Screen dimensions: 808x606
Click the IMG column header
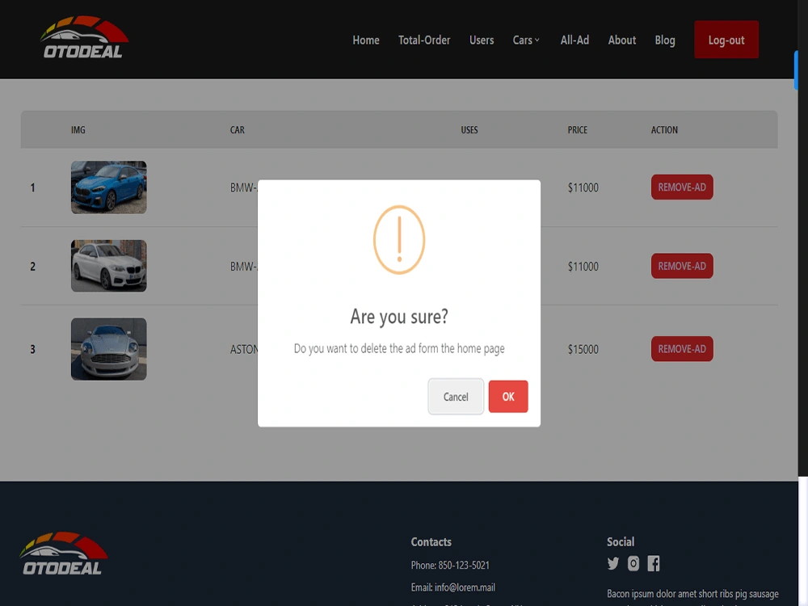click(x=78, y=130)
